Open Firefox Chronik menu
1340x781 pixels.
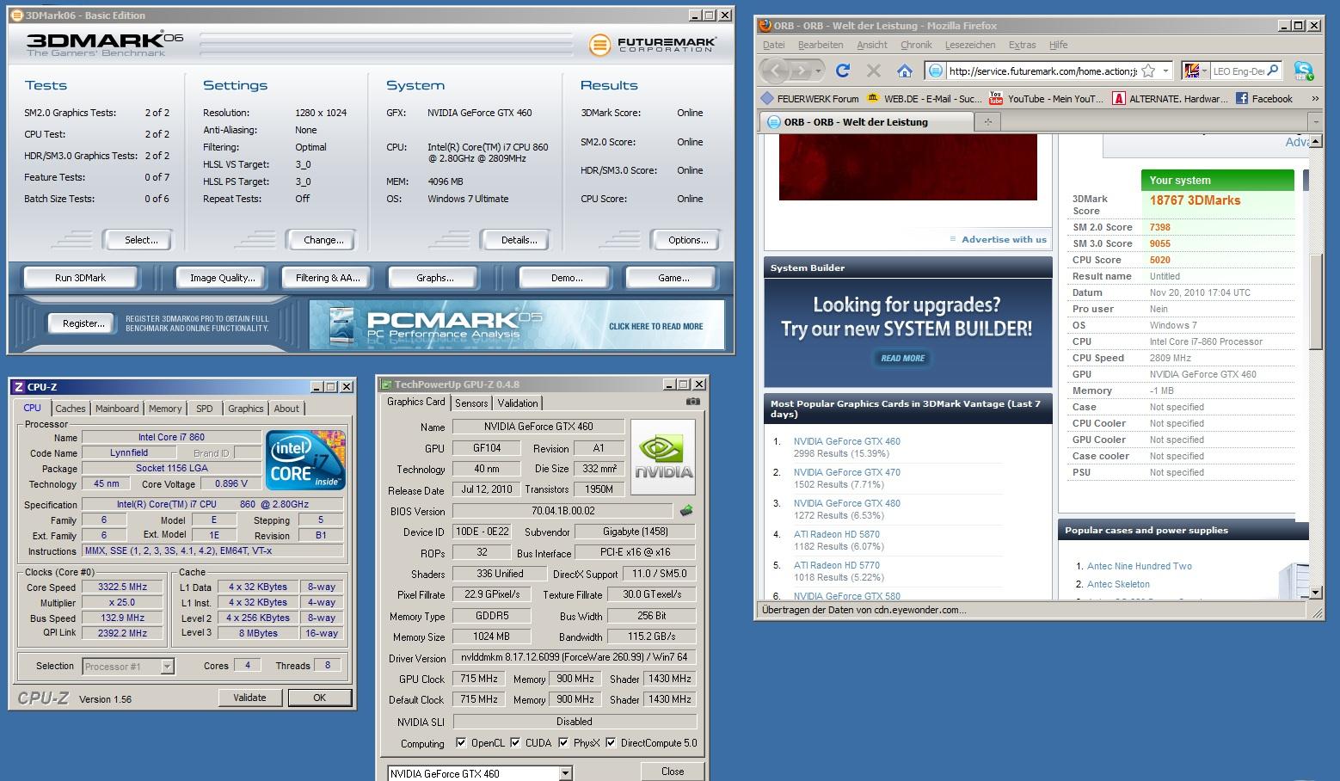916,45
